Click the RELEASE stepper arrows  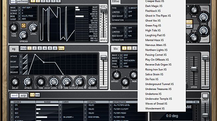[x=21, y=72]
